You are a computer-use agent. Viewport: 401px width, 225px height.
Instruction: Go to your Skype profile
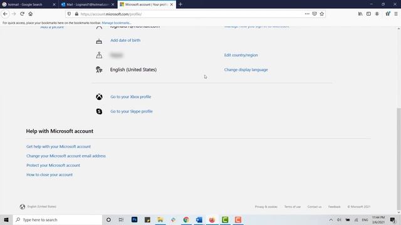132,111
